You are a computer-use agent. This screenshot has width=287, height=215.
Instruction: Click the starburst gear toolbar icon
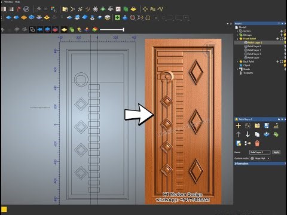pyautogui.click(x=95, y=9)
